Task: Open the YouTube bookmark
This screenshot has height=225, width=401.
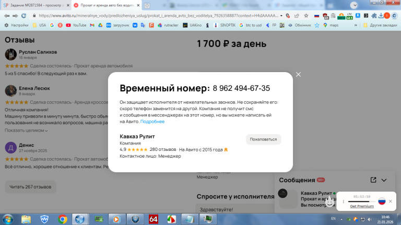Action: coord(76,25)
